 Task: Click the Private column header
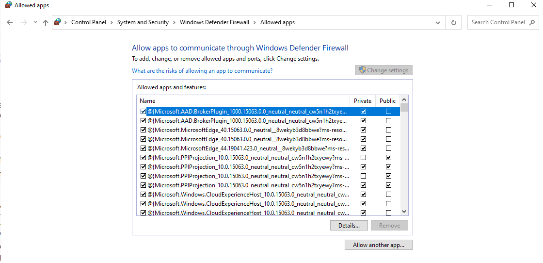[x=363, y=101]
